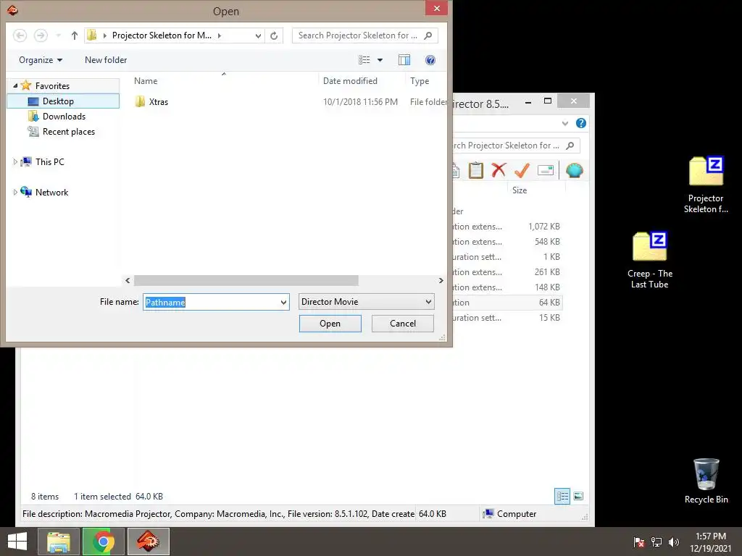742x556 pixels.
Task: Select Recent places in Favorites
Action: (x=69, y=132)
